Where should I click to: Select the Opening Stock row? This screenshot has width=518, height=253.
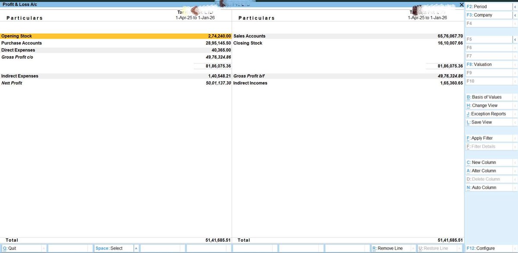click(116, 36)
